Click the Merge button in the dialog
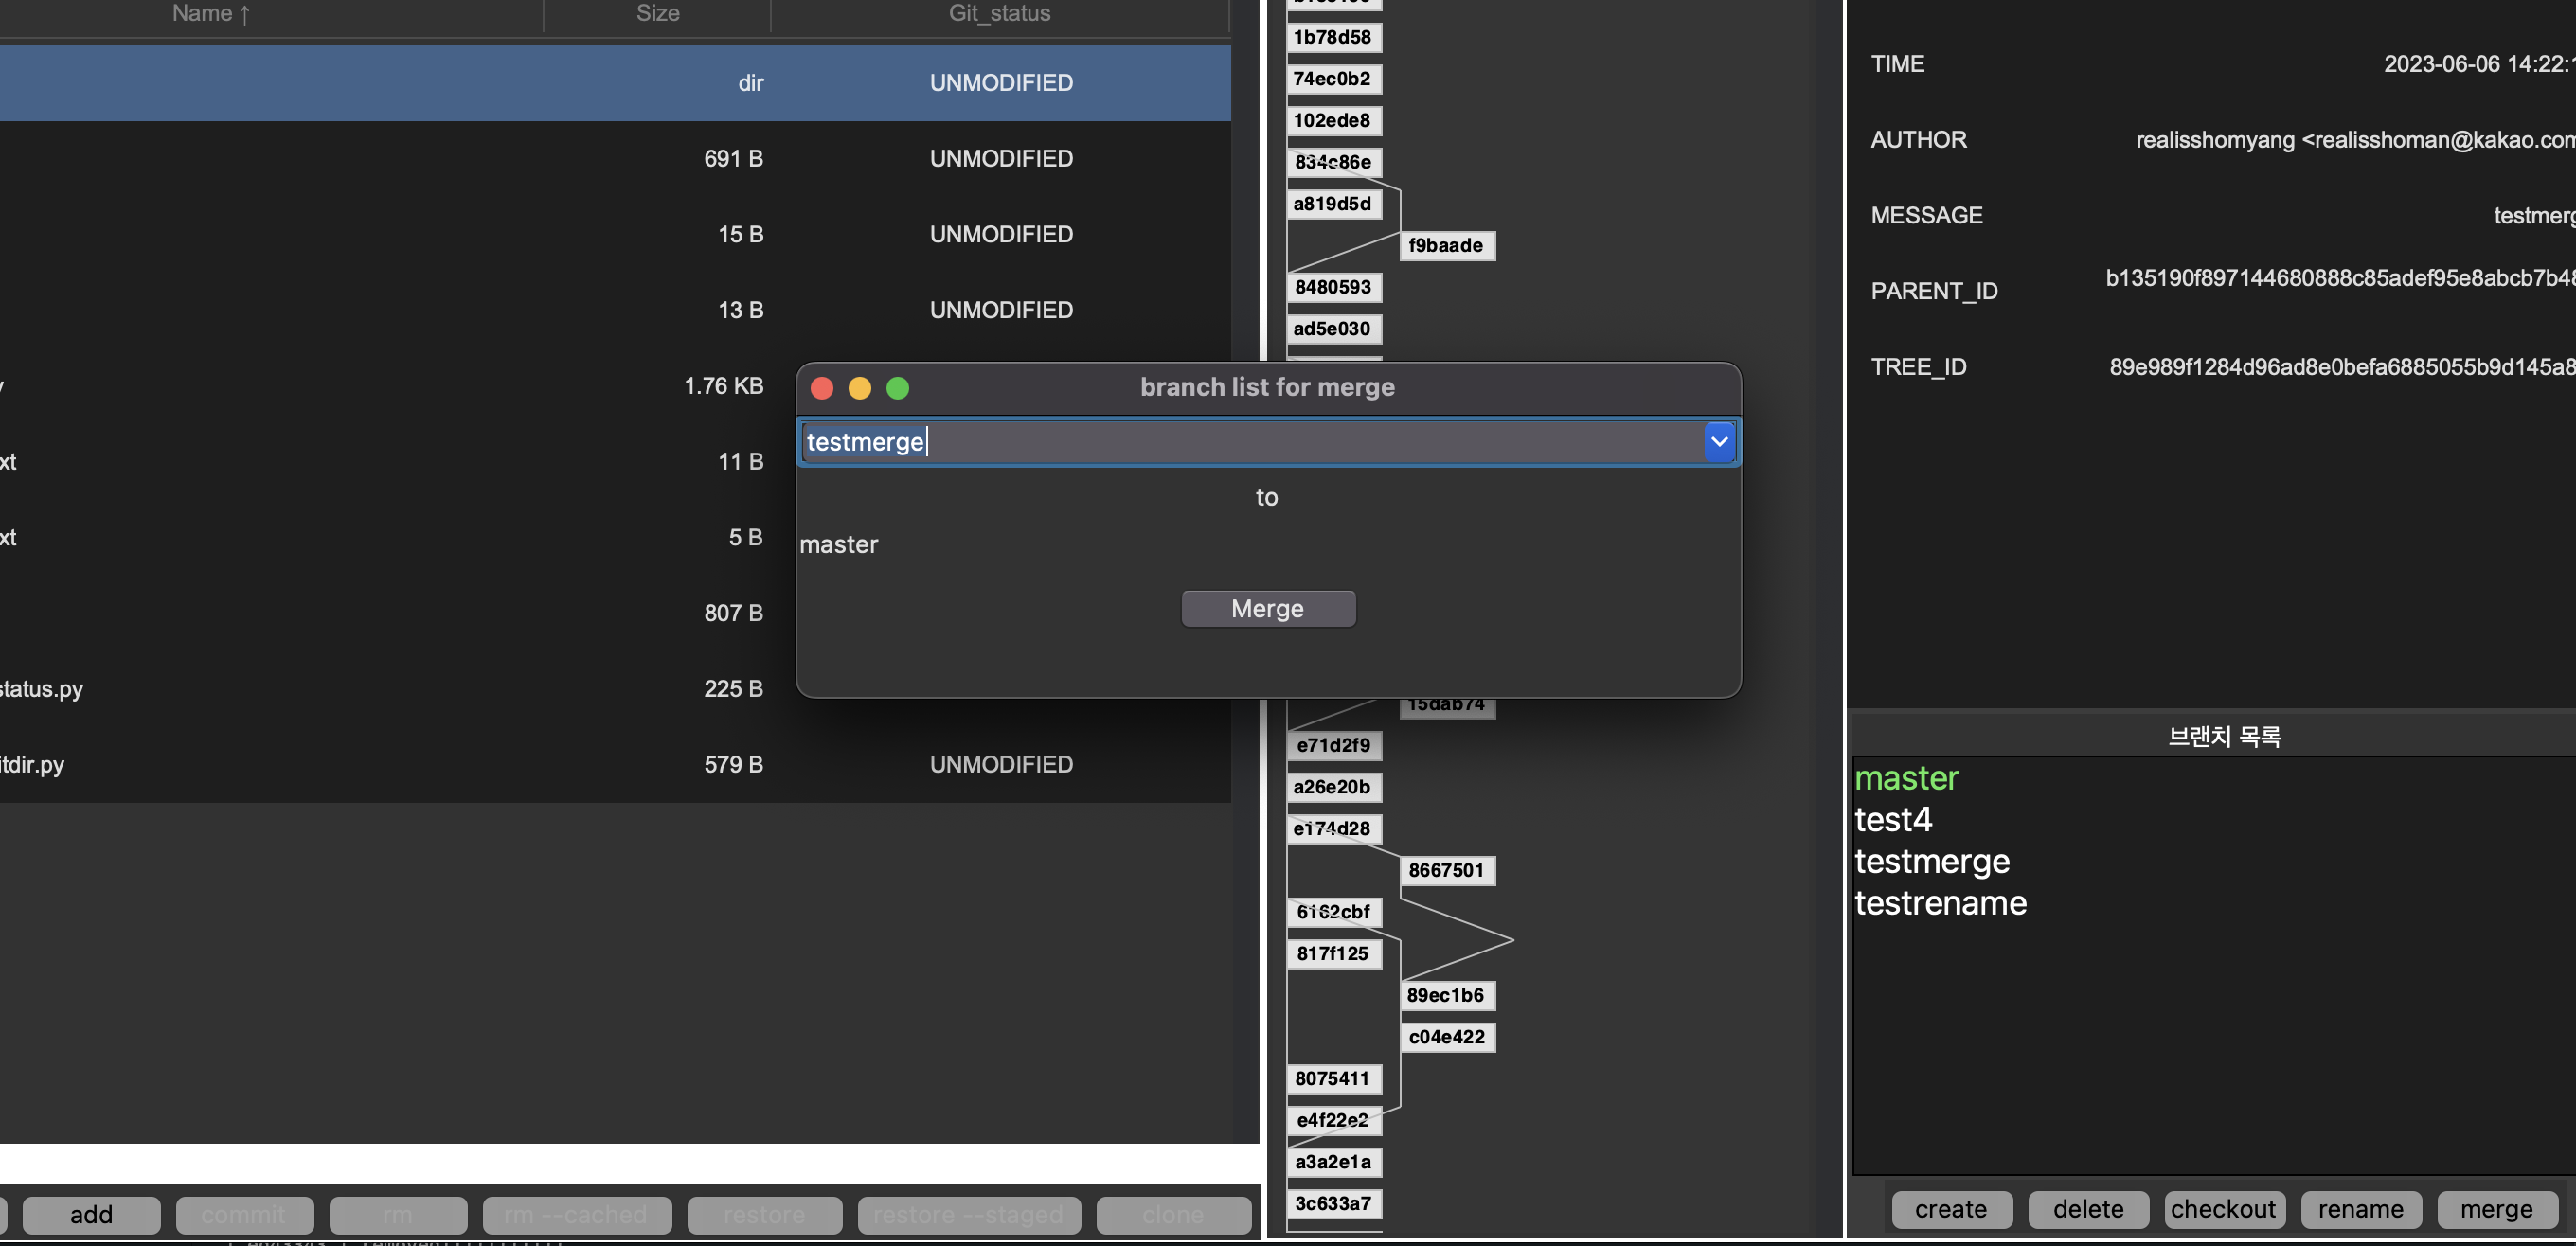 [1267, 608]
